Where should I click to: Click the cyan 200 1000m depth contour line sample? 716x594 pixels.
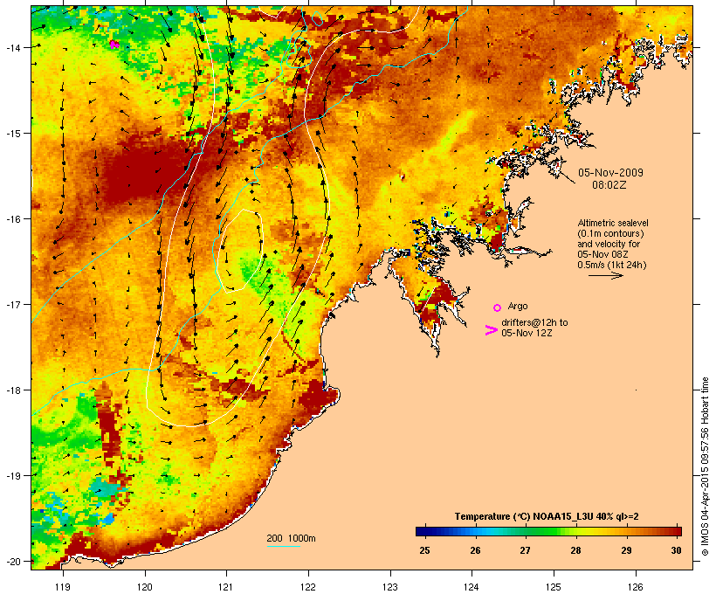tap(283, 546)
